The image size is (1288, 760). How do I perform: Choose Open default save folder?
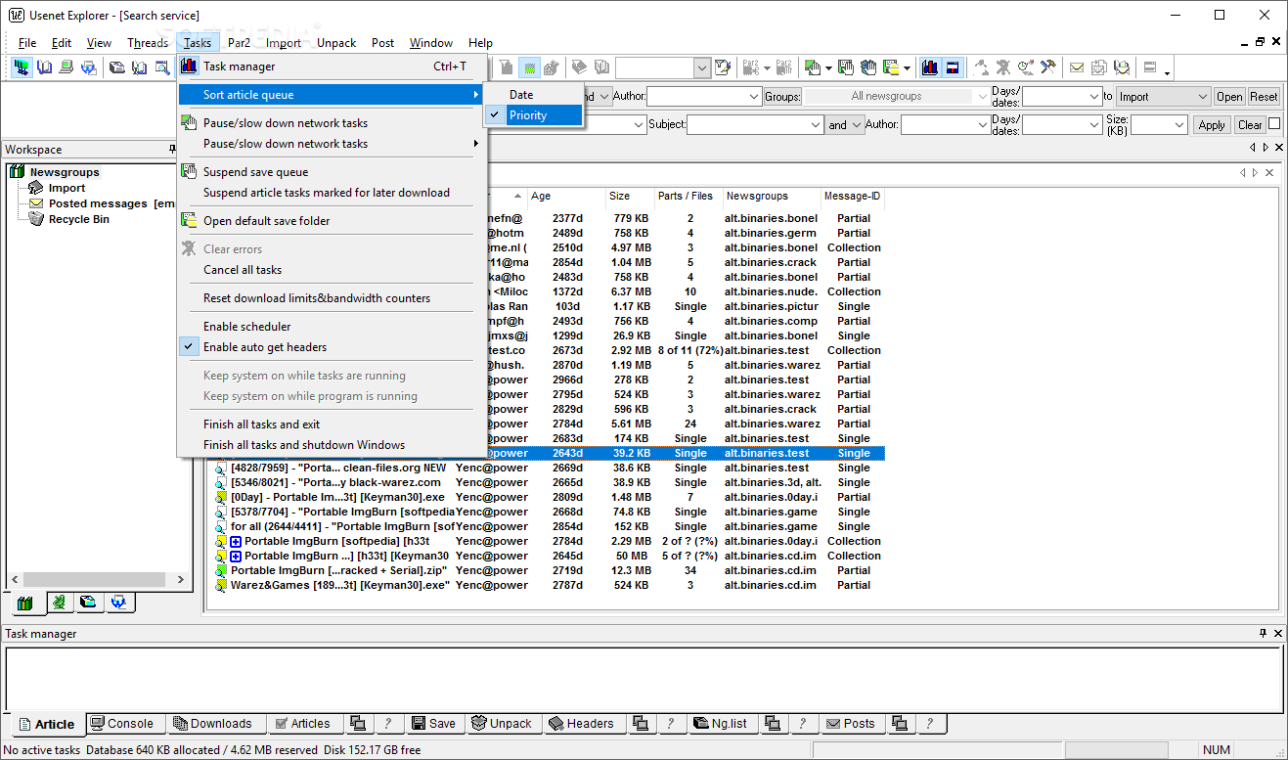pos(332,220)
